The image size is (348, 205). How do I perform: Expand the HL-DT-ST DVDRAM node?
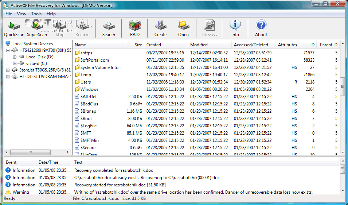[8, 77]
